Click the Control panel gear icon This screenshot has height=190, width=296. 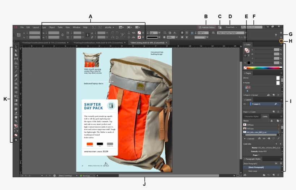281,33
